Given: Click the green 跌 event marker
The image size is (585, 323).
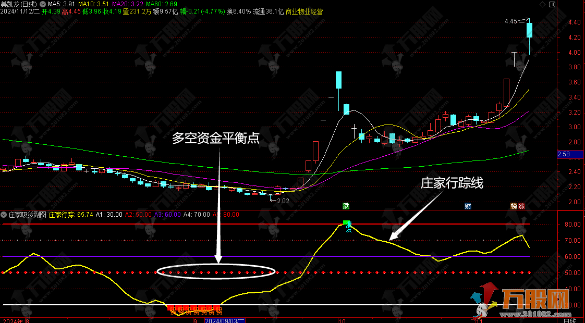Looking at the screenshot, I should click(x=346, y=206).
